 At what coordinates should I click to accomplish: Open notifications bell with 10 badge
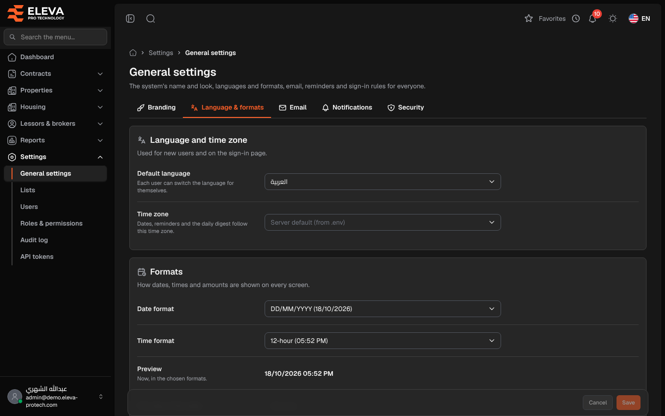click(593, 18)
